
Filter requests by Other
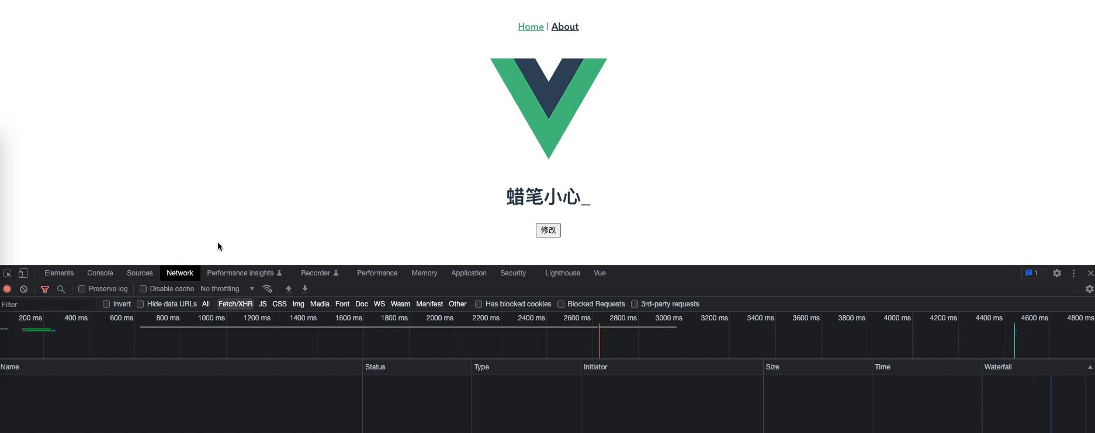[x=458, y=304]
